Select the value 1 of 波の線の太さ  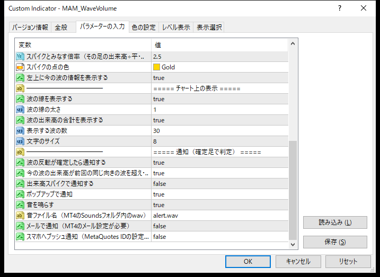coord(155,110)
